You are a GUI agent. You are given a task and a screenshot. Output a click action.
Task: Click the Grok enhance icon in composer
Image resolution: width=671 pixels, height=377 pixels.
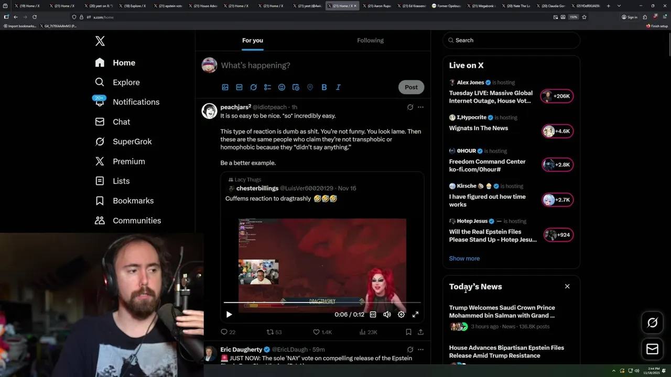click(253, 87)
